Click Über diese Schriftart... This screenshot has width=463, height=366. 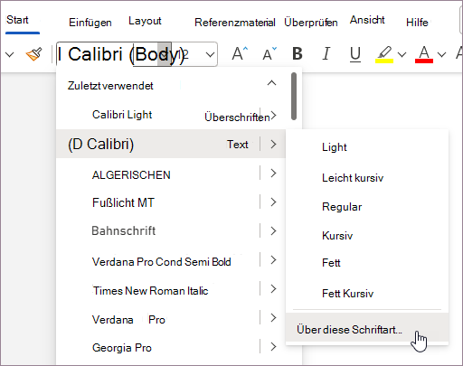[x=367, y=327]
